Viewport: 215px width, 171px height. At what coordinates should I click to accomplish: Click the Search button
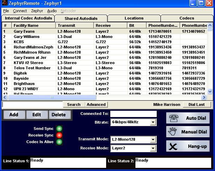(x=74, y=104)
